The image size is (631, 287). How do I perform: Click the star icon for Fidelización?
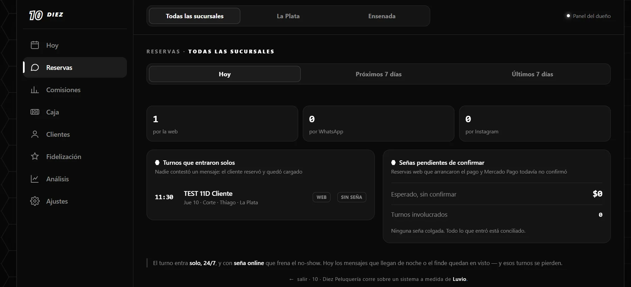pos(35,156)
